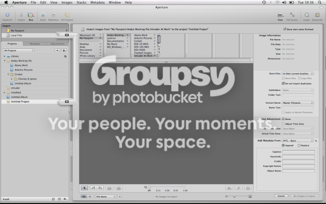The image size is (326, 204).
Task: Open the Keywords HUD
Action: coord(317,16)
